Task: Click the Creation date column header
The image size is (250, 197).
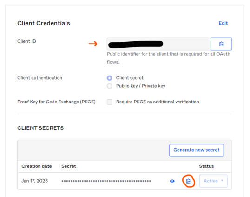Action: tap(37, 166)
